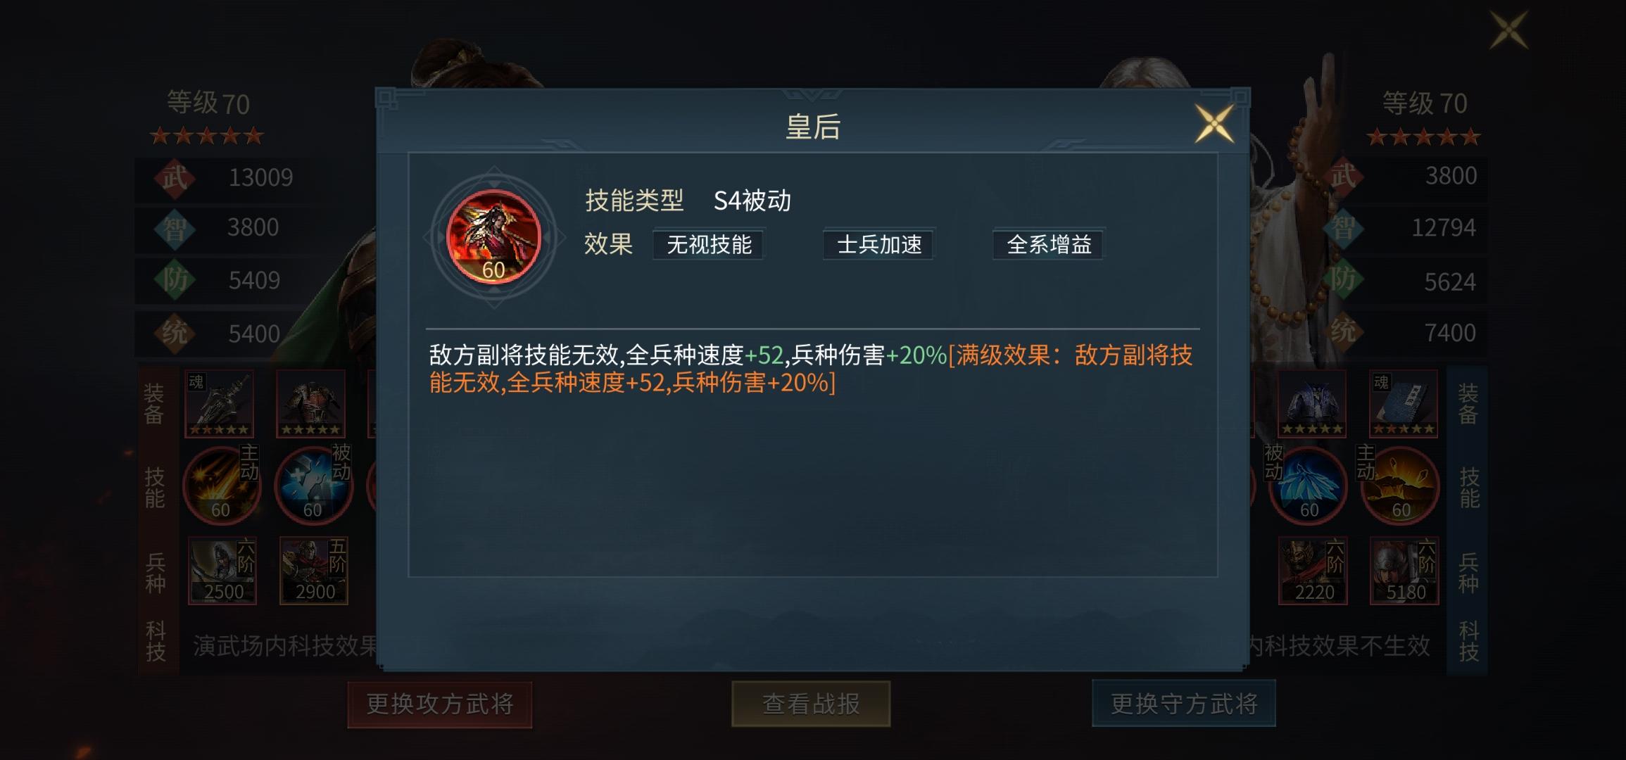The width and height of the screenshot is (1626, 760).
Task: Select the 士兵加速 effect tag
Action: [879, 245]
